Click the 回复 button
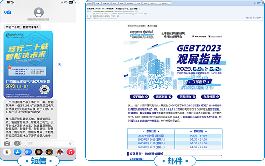Screen dimensions: 265x166 click(x=98, y=3)
